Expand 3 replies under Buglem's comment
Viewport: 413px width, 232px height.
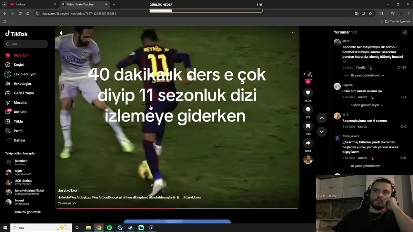pyautogui.click(x=367, y=105)
